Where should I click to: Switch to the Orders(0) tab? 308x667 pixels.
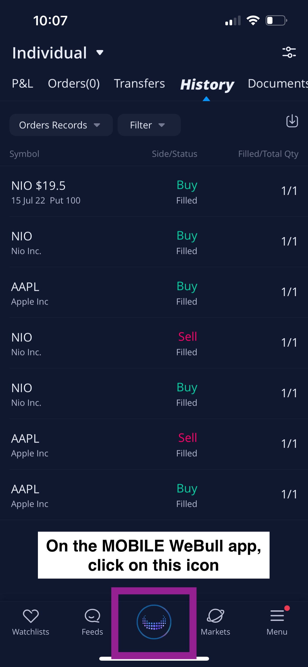pos(74,84)
